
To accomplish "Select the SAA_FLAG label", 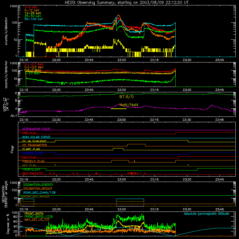I will click(29, 157).
